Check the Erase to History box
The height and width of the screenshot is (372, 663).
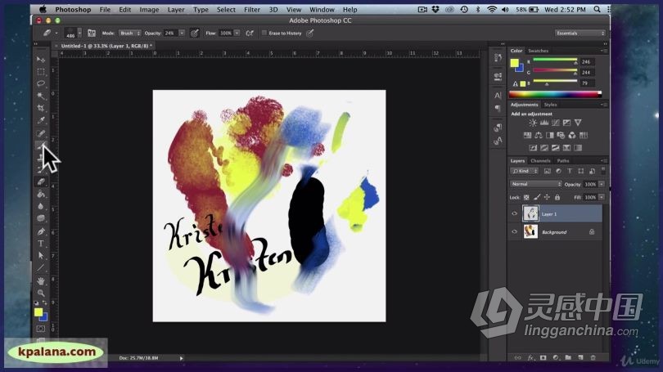pos(264,33)
